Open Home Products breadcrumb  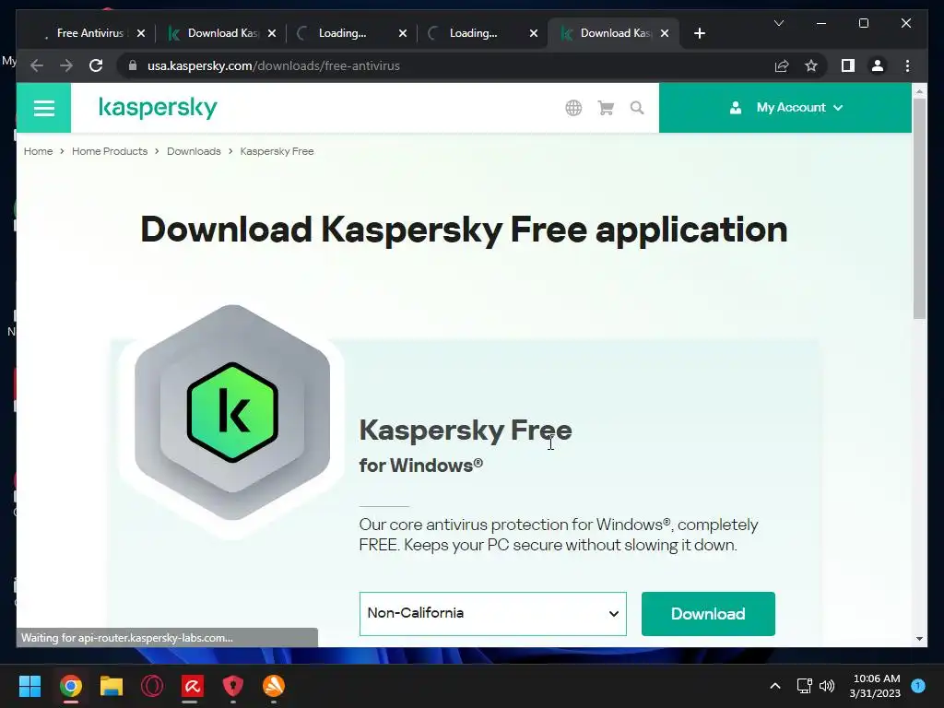point(110,151)
